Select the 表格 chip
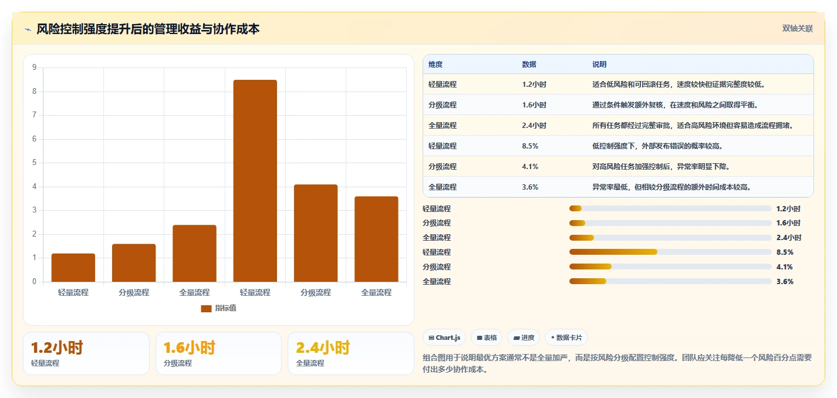 point(487,338)
